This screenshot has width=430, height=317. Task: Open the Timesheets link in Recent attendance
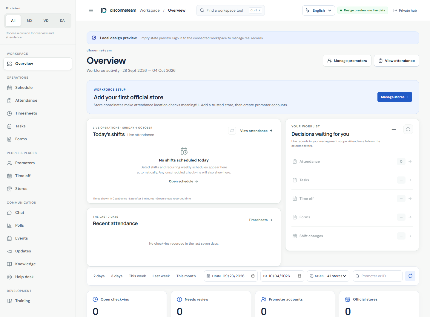[261, 220]
